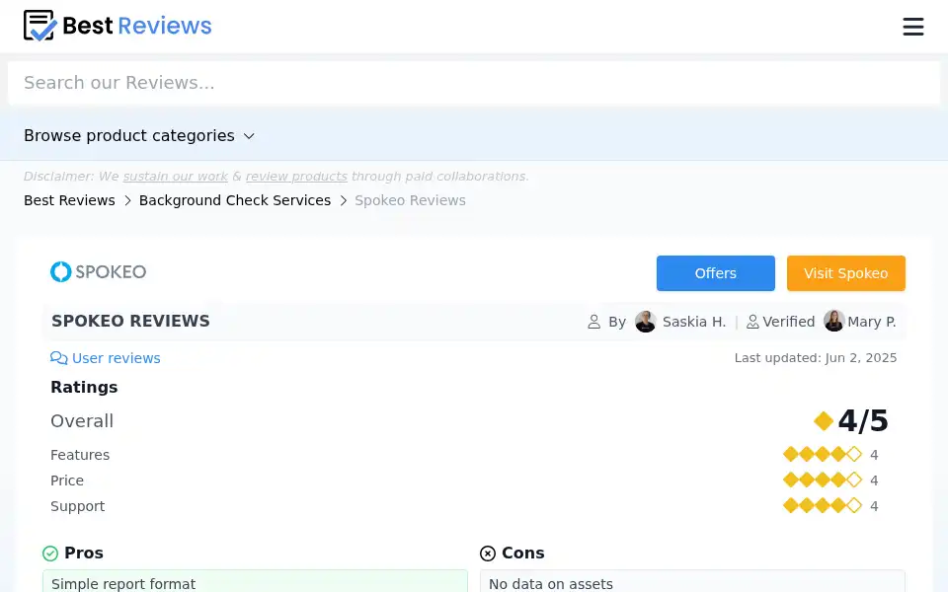The width and height of the screenshot is (948, 592).
Task: Click the verified person icon
Action: click(752, 322)
